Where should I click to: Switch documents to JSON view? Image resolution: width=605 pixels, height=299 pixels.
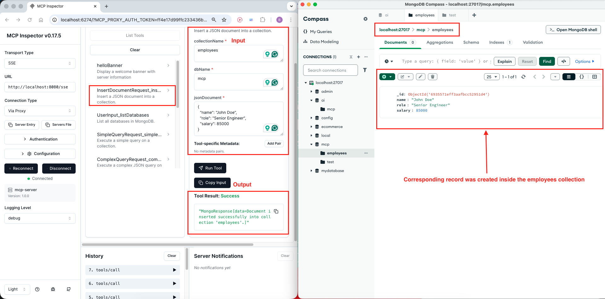(582, 77)
